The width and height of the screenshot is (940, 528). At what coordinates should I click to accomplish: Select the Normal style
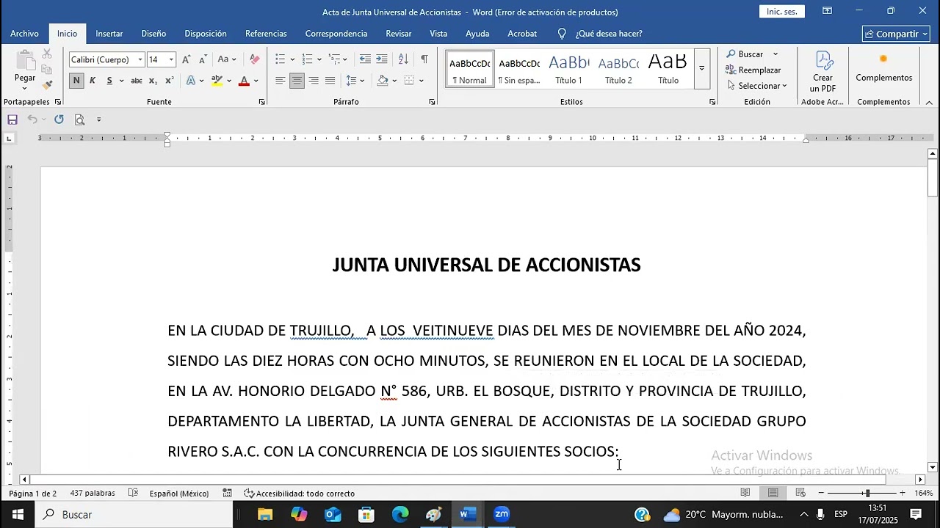[469, 69]
